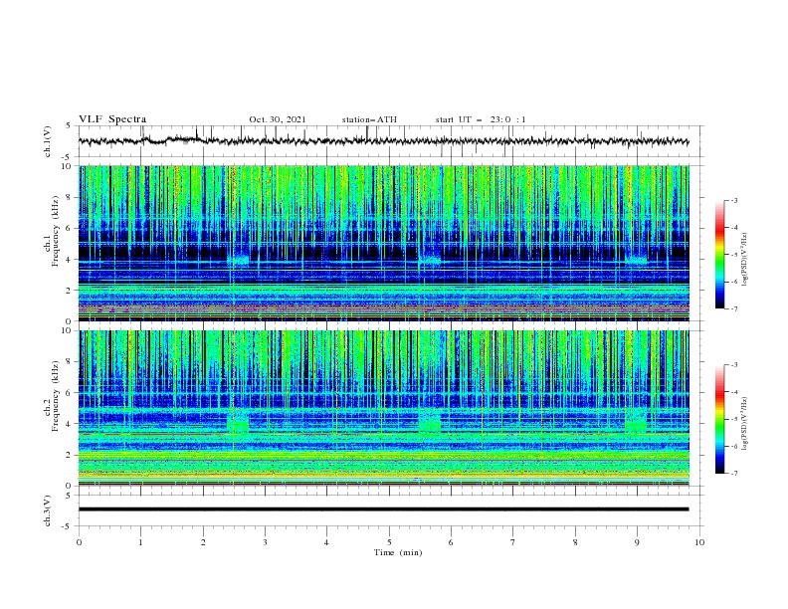Select the date text "Oct. 30, 2021"
Screen dimensions: 788x609
278,119
